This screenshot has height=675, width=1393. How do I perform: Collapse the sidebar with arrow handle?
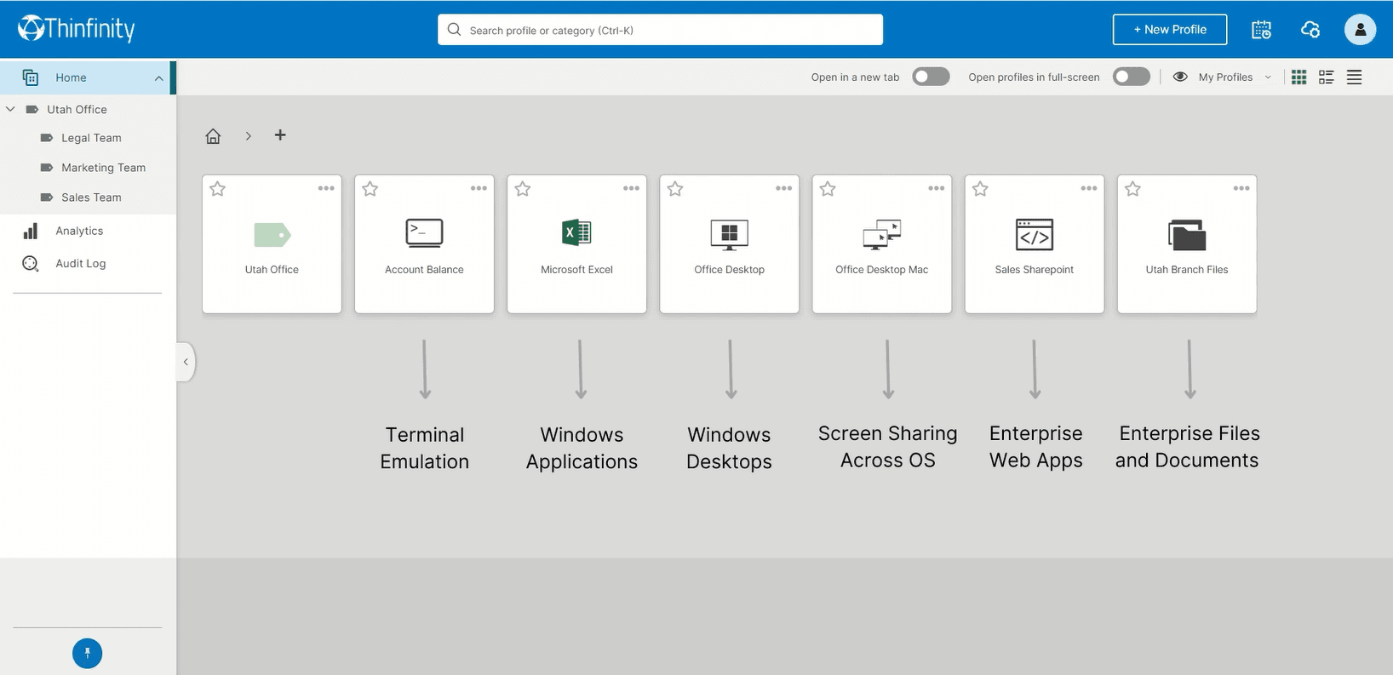coord(186,362)
